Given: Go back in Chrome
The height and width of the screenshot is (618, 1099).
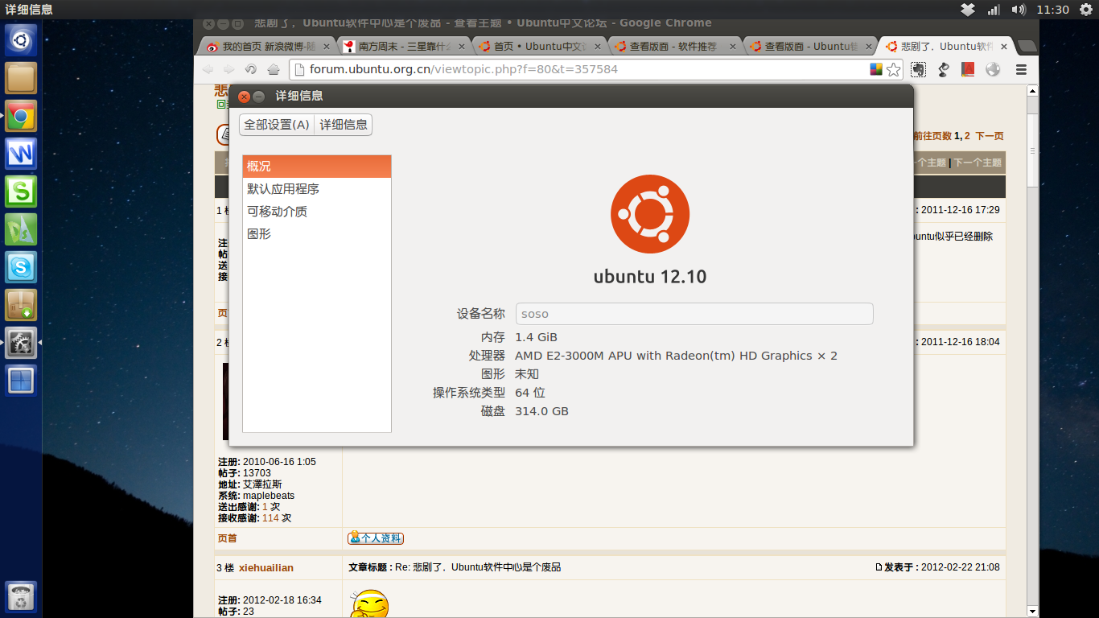Looking at the screenshot, I should [x=208, y=69].
